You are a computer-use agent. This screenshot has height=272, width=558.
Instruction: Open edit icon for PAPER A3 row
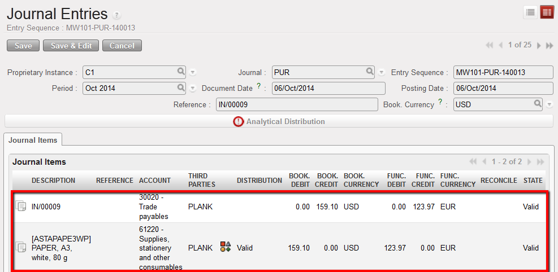(21, 247)
